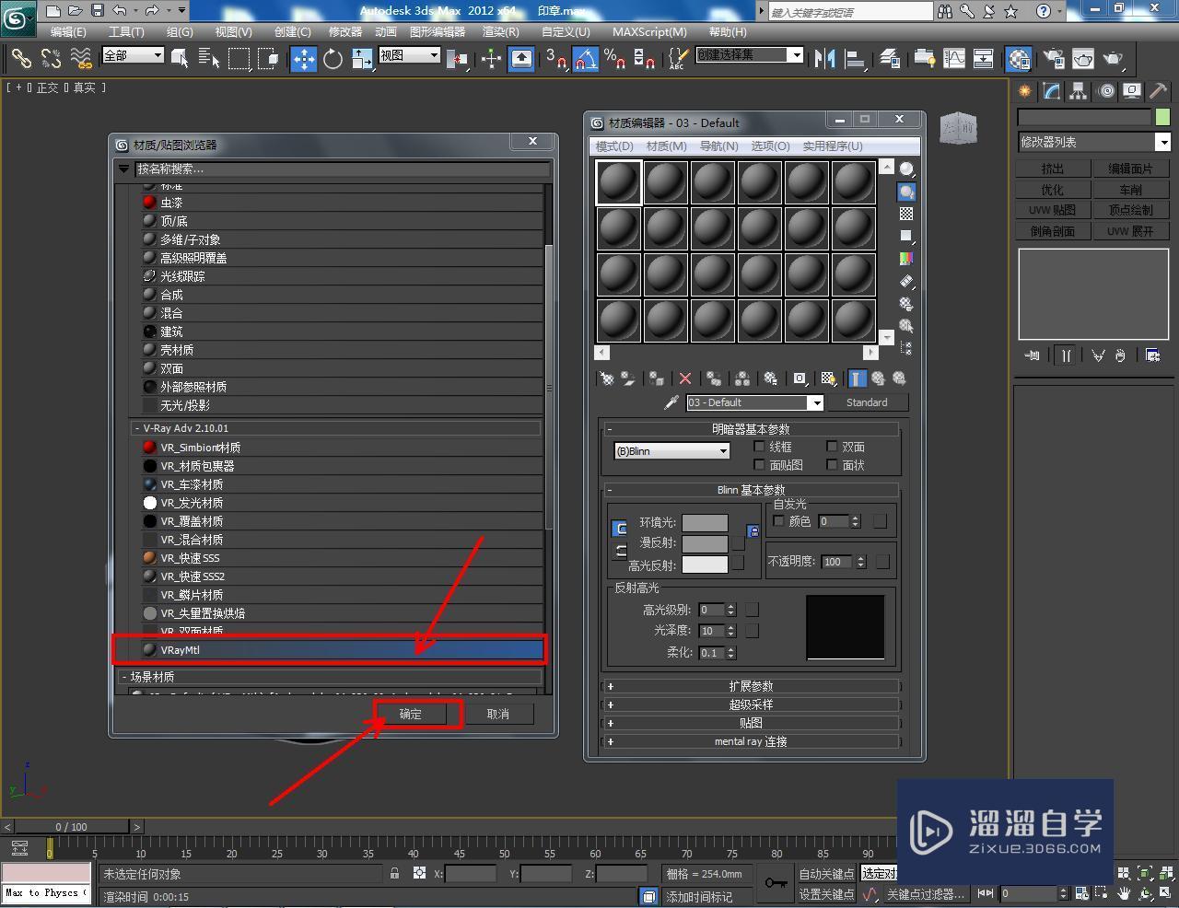
Task: Click the 车削 lathe modifier button
Action: pyautogui.click(x=1130, y=190)
